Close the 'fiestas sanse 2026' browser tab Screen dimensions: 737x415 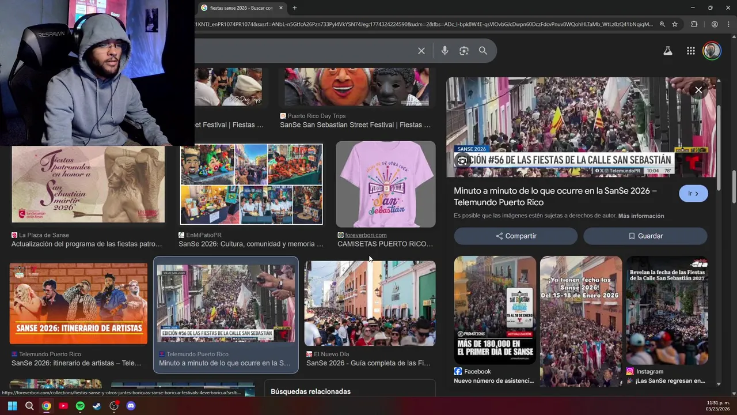[x=281, y=7]
